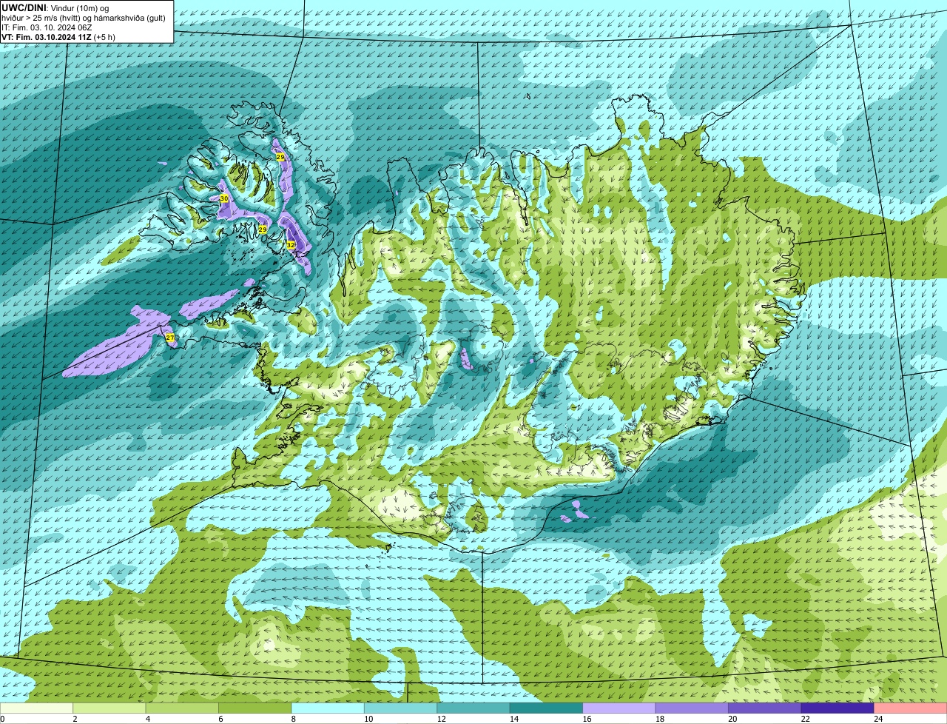Click the yellow 32 gust label
The height and width of the screenshot is (724, 947).
[291, 244]
